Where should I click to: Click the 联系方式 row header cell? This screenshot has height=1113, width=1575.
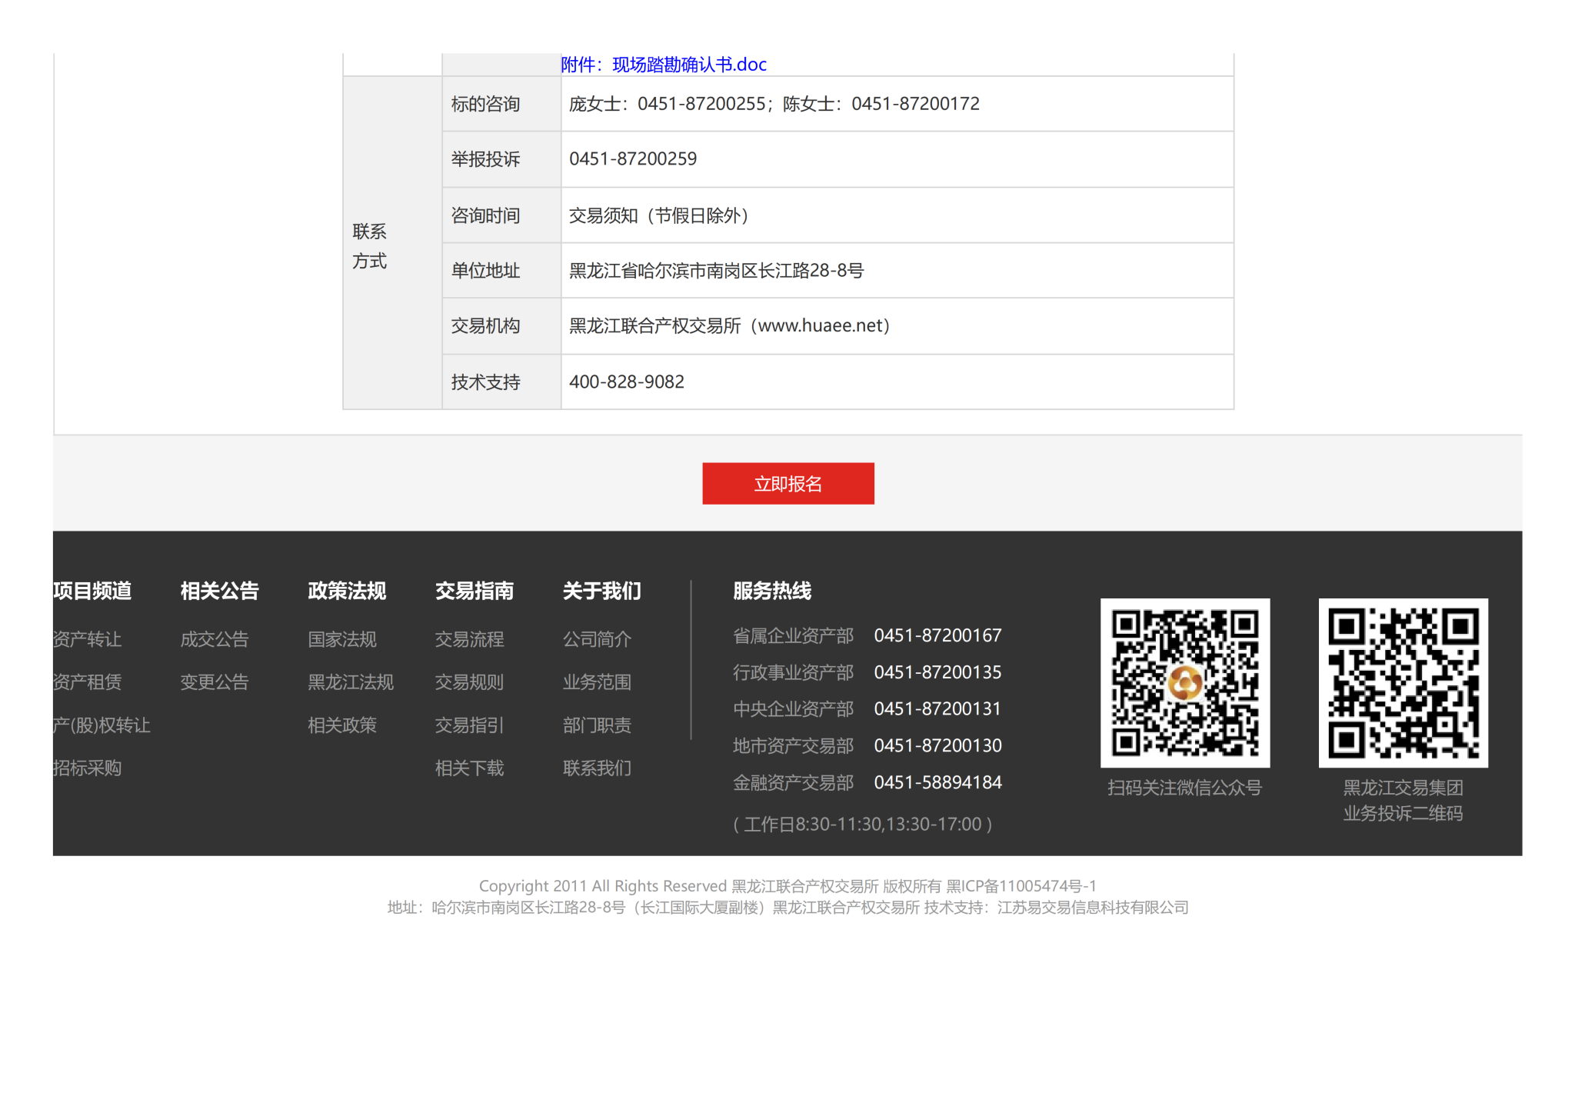pos(392,243)
